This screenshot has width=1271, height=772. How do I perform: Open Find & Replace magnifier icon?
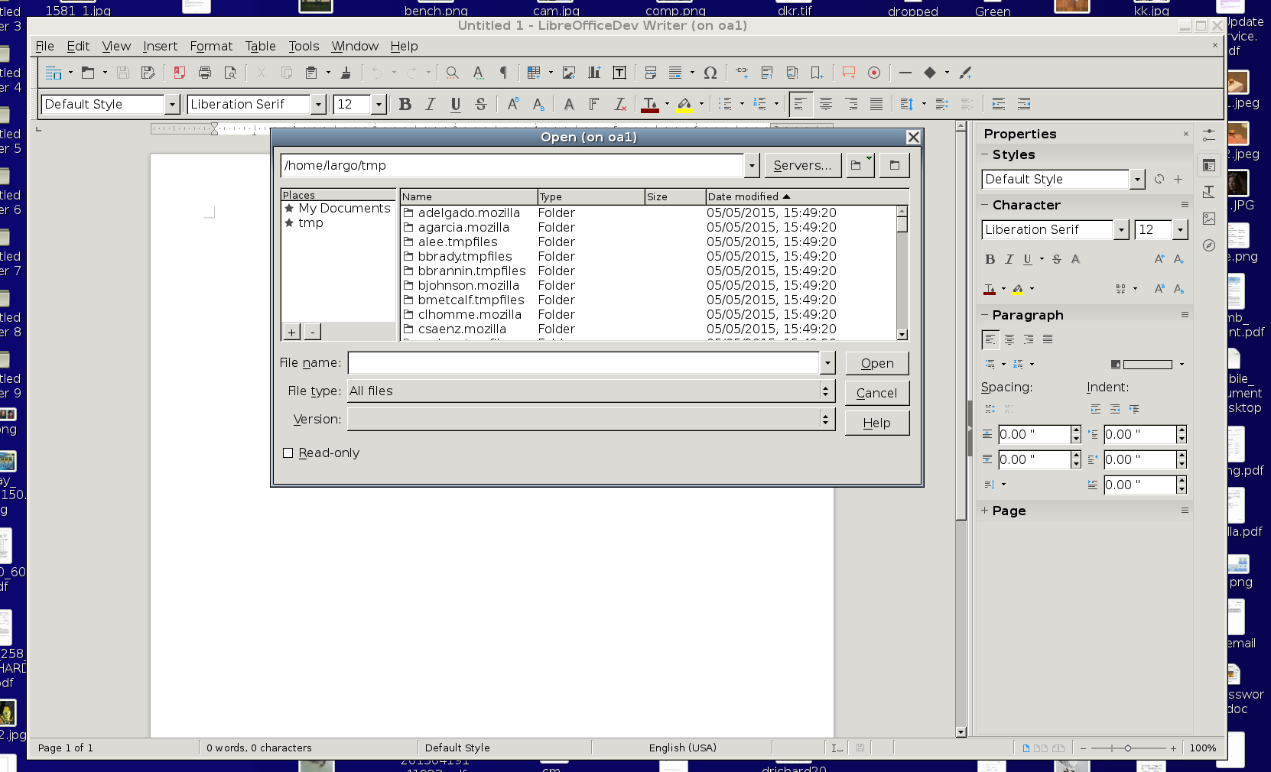coord(453,73)
